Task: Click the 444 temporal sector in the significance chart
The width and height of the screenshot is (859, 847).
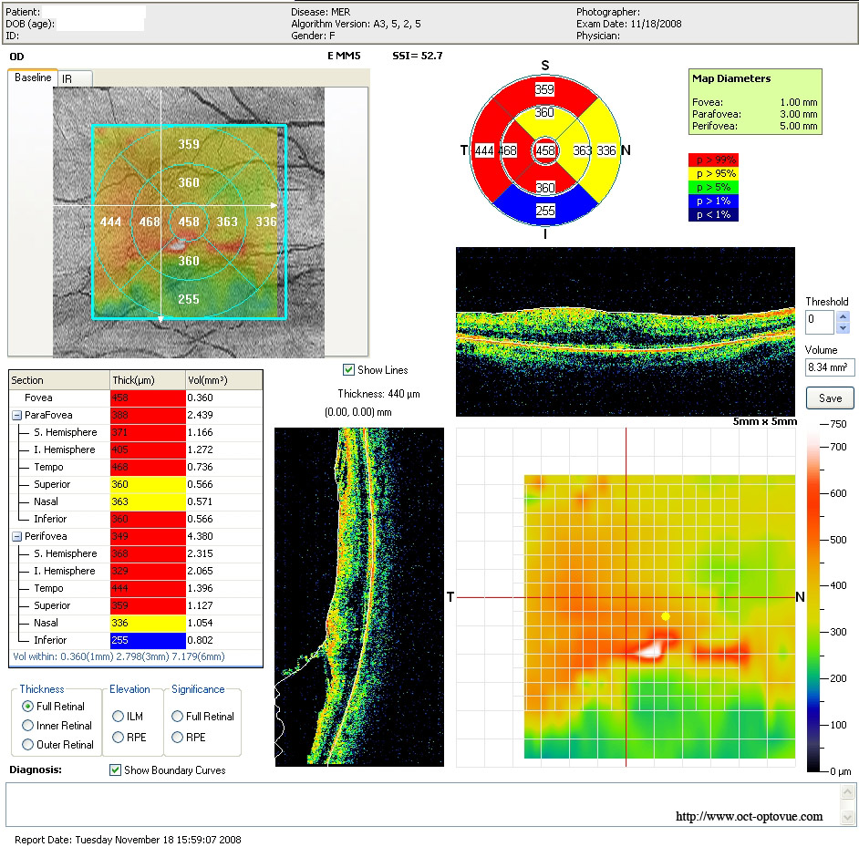Action: 484,150
